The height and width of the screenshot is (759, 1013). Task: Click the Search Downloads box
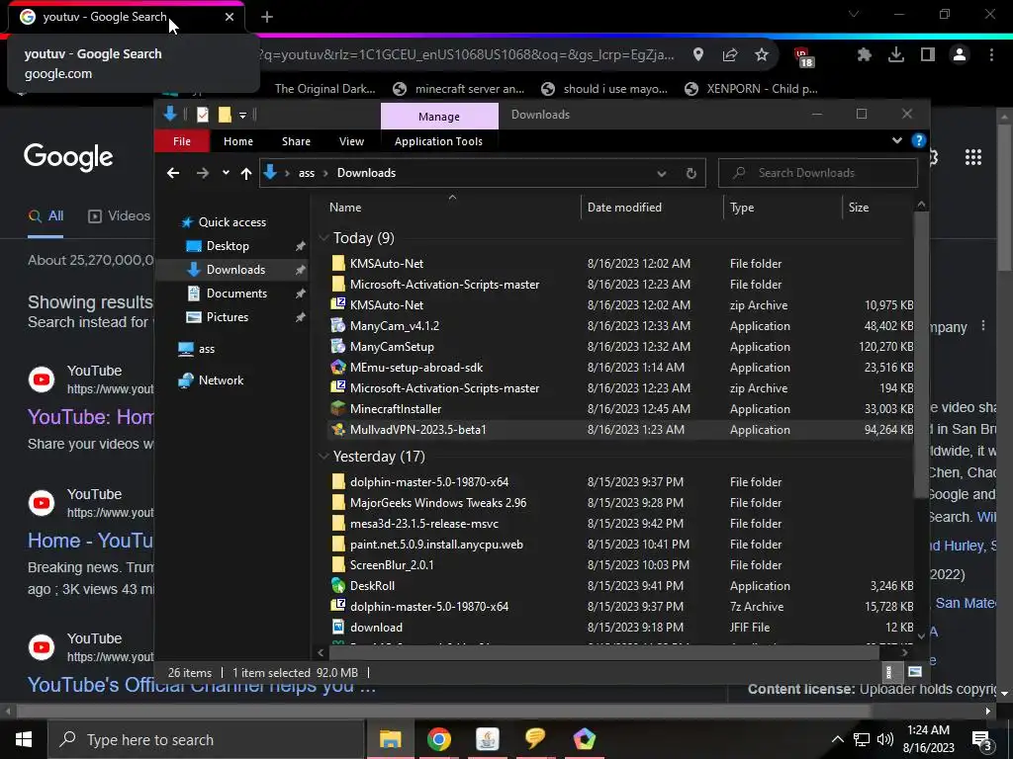(x=818, y=173)
